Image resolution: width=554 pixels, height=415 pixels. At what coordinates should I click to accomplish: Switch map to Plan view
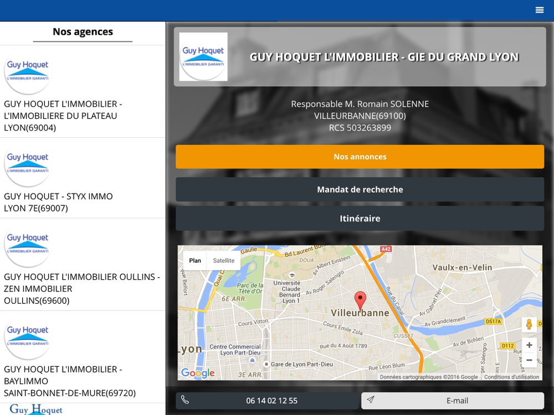click(195, 261)
